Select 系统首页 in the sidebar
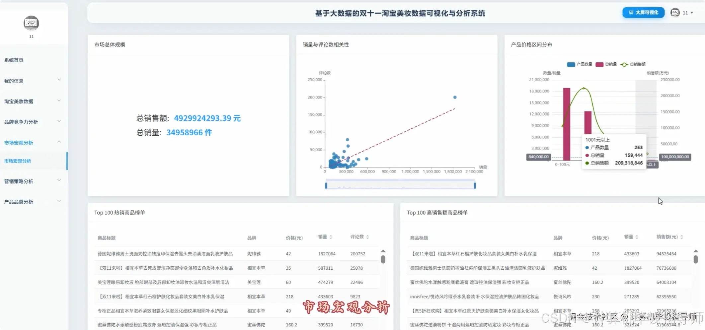705x330 pixels. (x=14, y=60)
